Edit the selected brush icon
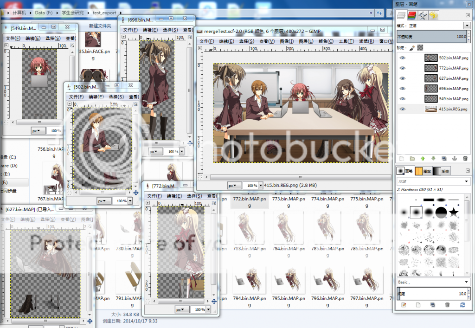 (x=404, y=305)
